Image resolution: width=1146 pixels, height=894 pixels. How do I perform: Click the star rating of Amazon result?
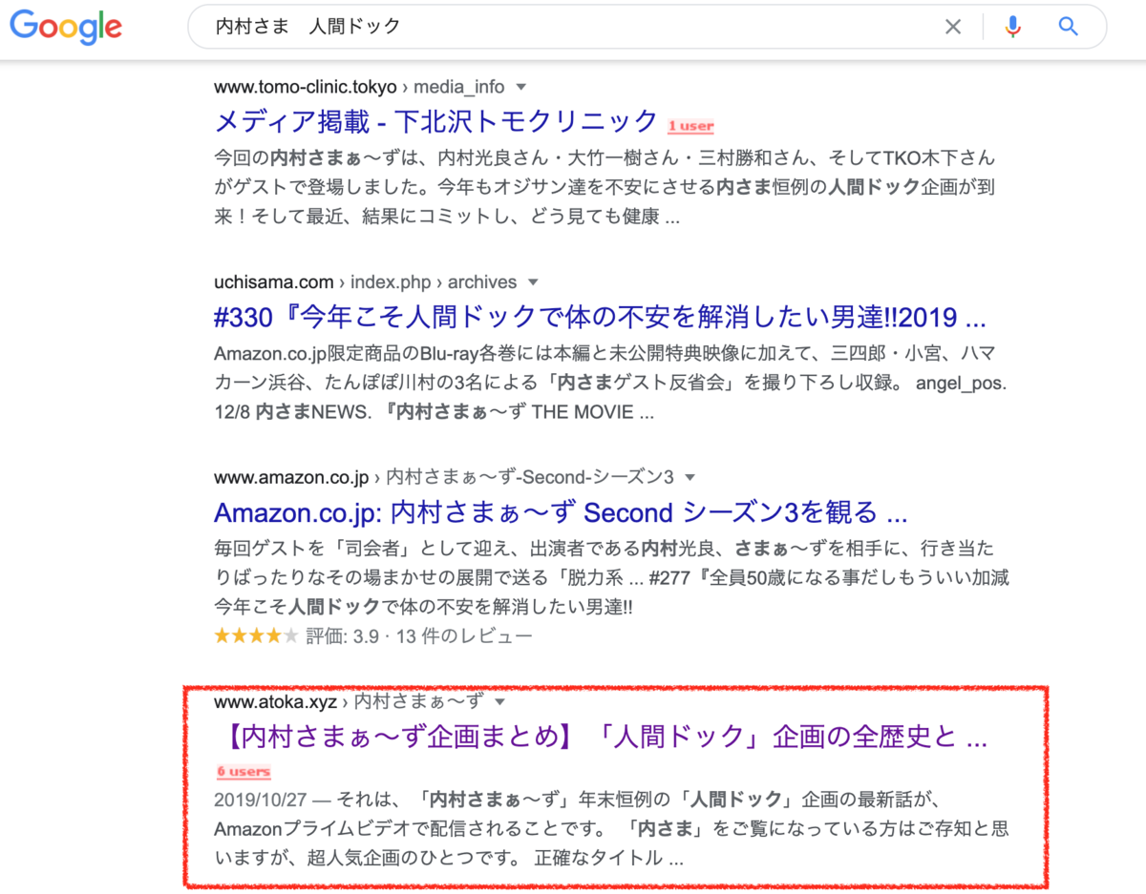(x=256, y=636)
